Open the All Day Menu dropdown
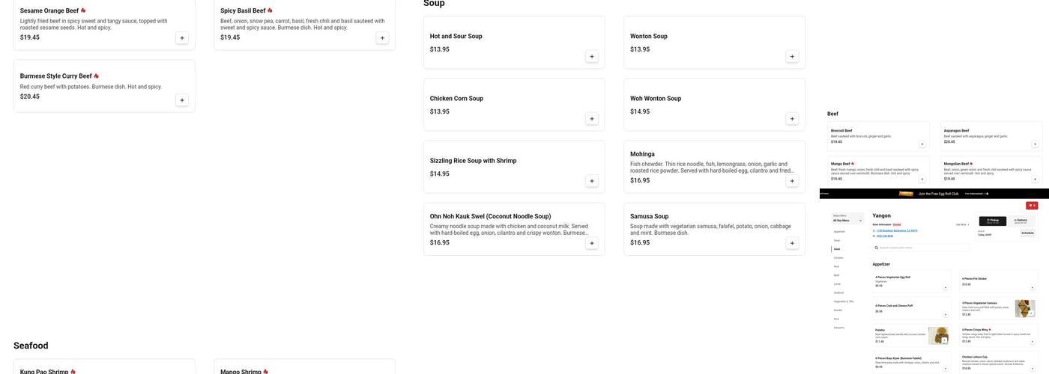The width and height of the screenshot is (1049, 374). coord(847,221)
